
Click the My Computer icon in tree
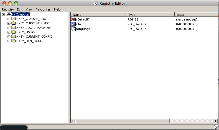[x=9, y=14]
